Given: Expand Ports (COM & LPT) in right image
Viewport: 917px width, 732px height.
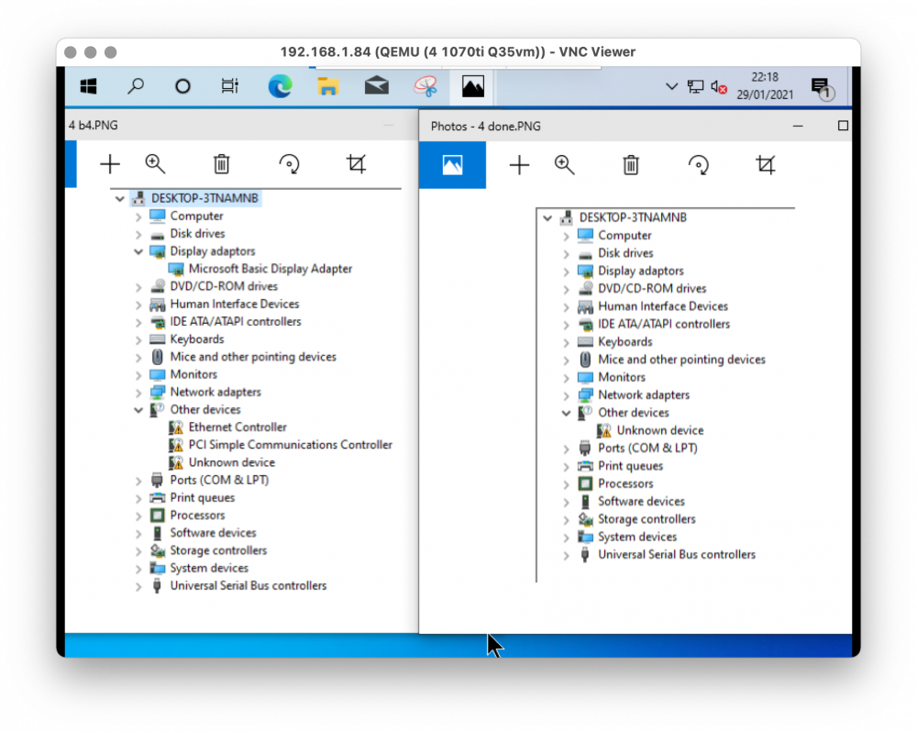Looking at the screenshot, I should [566, 449].
